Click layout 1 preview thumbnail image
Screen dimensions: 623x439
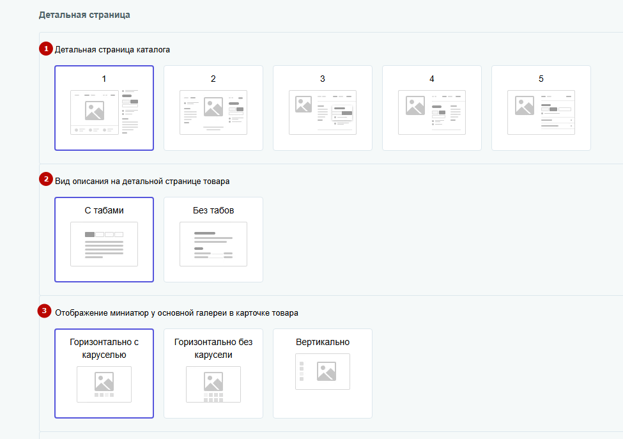104,112
